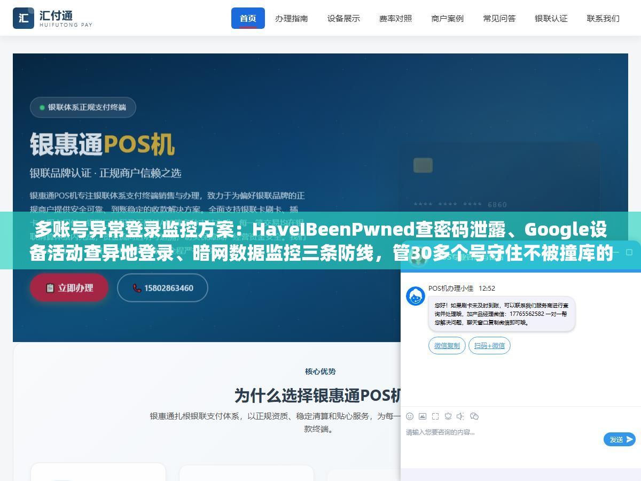Click the WeChat icon in chat toolbar
Image resolution: width=641 pixels, height=481 pixels.
[x=474, y=416]
